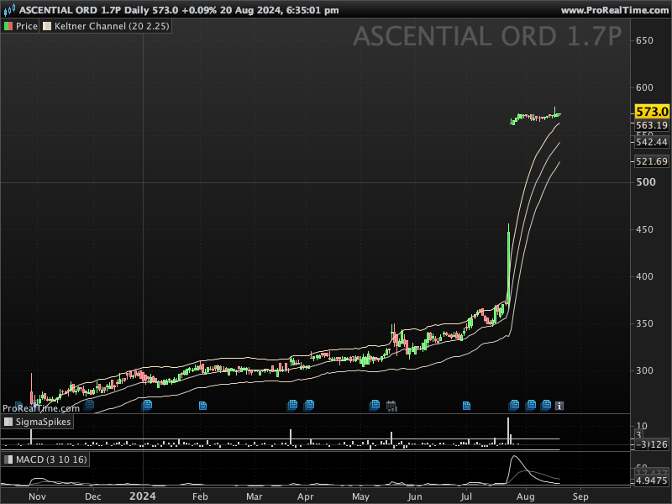
Task: Click the yellow 573.0 current price label
Action: pyautogui.click(x=652, y=112)
